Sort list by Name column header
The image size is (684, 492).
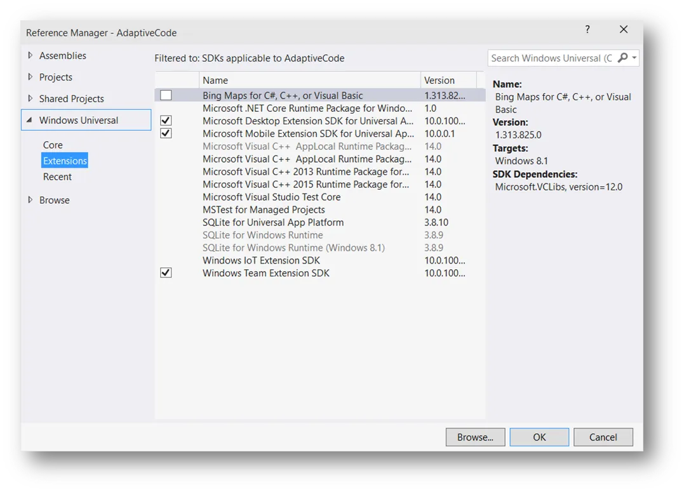(310, 80)
